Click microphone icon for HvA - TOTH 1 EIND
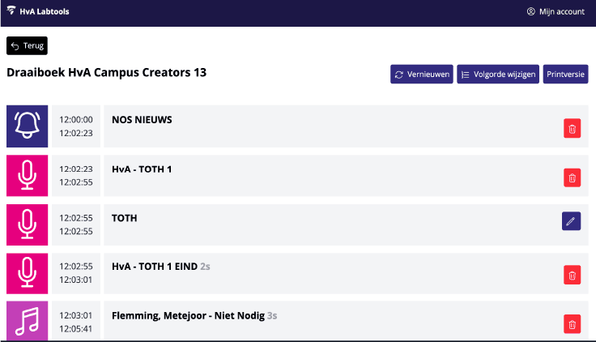Screen dimensions: 596x342 pyautogui.click(x=27, y=274)
